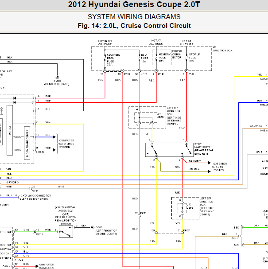Click 'Fig. 14: 2.0L, Cruise Control Circuit' caption
268x269 pixels.
pos(134,26)
